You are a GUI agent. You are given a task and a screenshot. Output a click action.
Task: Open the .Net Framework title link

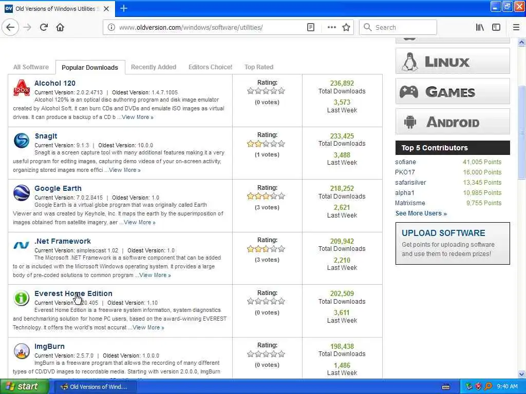pyautogui.click(x=62, y=241)
